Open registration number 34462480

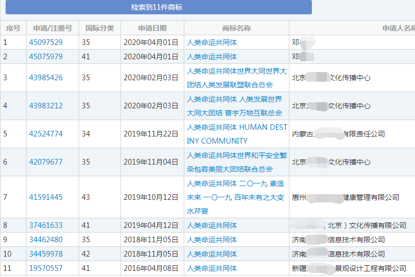click(x=46, y=240)
